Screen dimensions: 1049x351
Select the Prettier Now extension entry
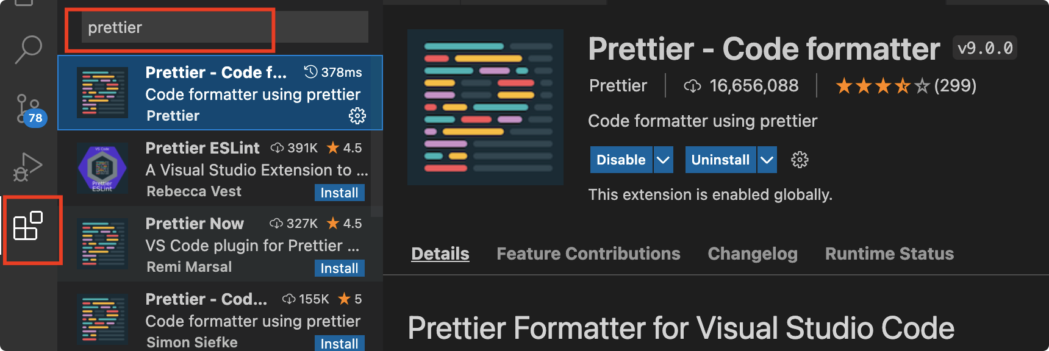220,244
